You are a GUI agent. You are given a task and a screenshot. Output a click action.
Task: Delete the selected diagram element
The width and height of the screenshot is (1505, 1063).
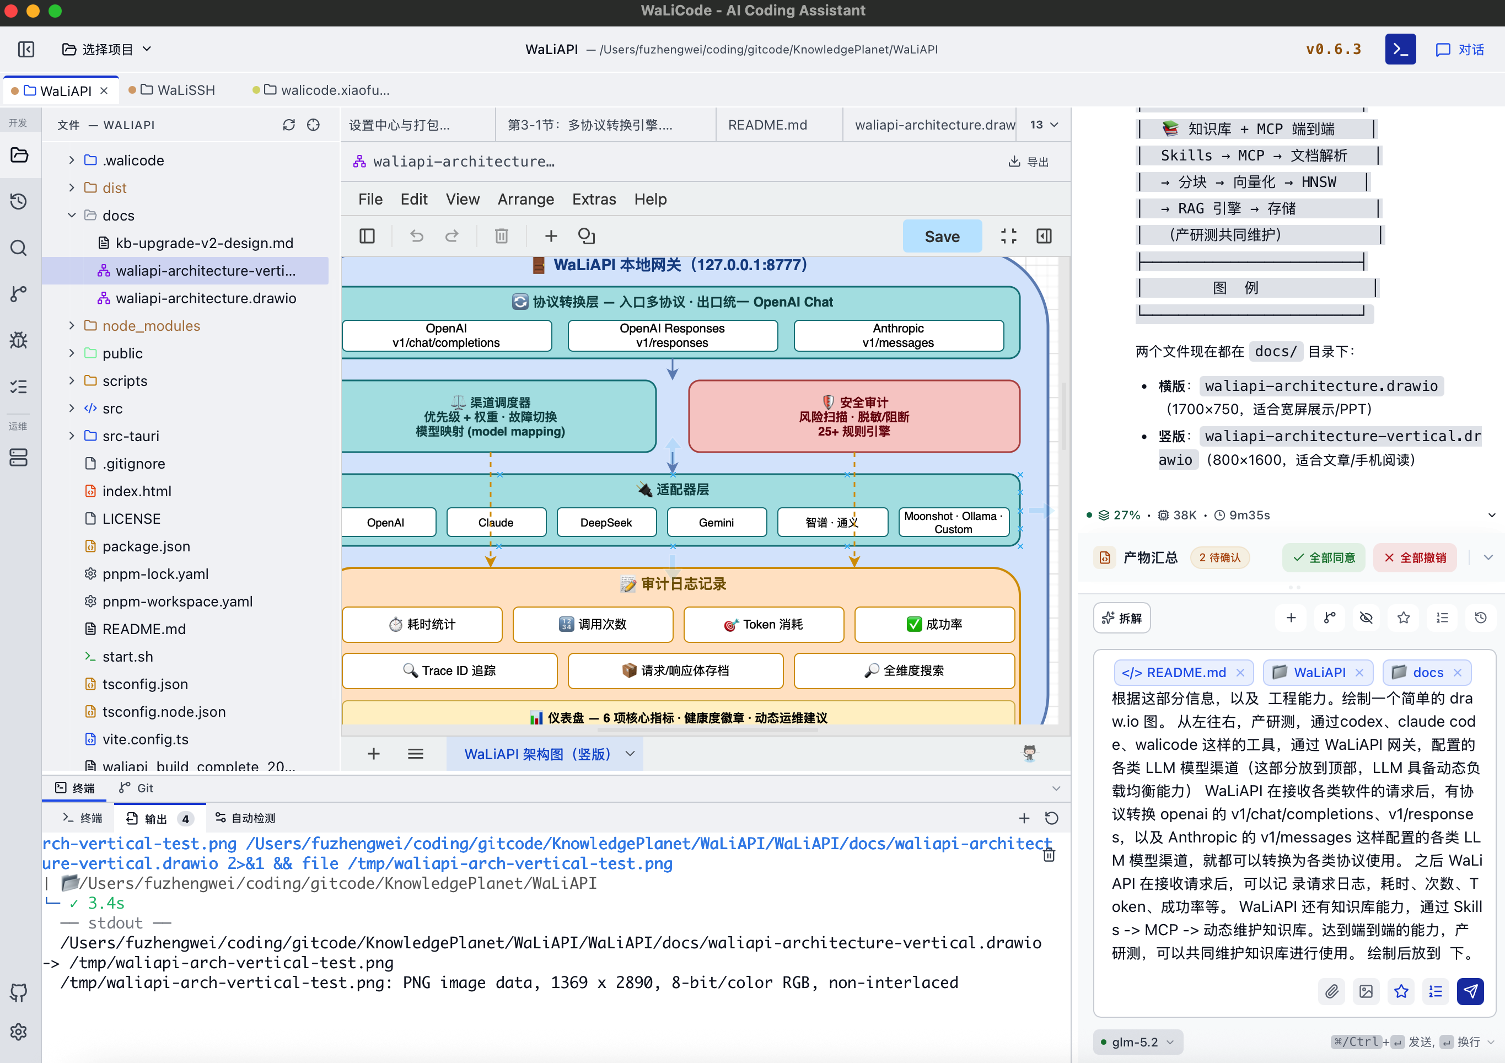pos(502,236)
